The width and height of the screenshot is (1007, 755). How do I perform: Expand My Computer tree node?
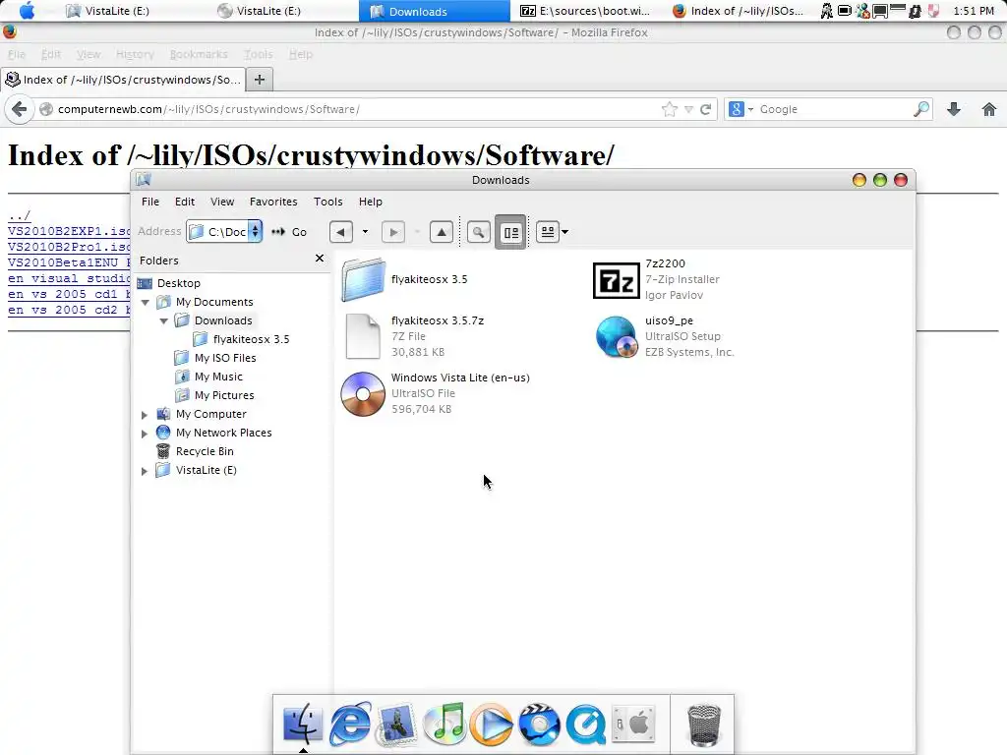145,415
